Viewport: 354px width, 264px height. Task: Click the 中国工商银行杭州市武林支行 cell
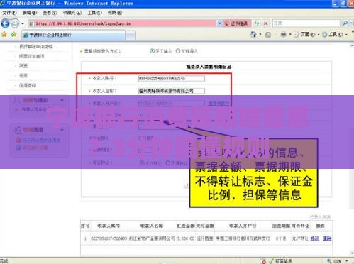243,238
